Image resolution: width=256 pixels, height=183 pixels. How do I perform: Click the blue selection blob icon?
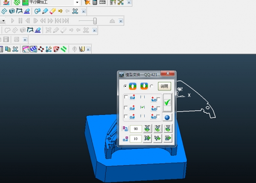[38, 11]
